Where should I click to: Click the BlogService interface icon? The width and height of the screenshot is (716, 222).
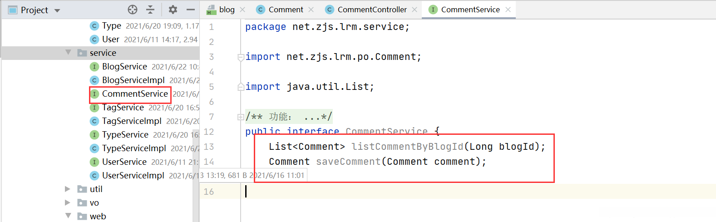(x=94, y=67)
